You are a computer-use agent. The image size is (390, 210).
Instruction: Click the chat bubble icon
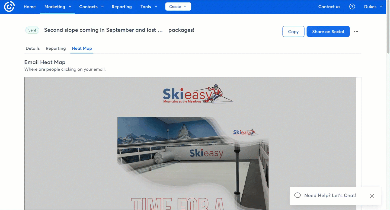point(298,196)
